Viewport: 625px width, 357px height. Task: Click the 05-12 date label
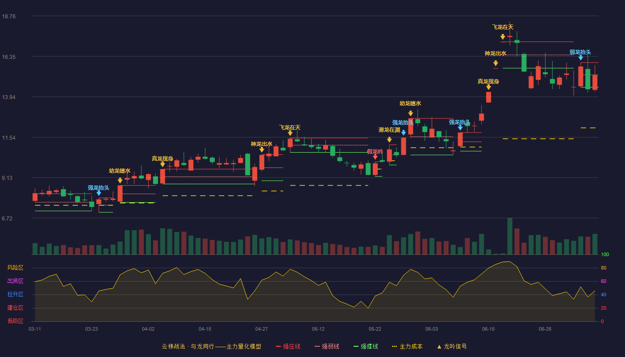[318, 329]
